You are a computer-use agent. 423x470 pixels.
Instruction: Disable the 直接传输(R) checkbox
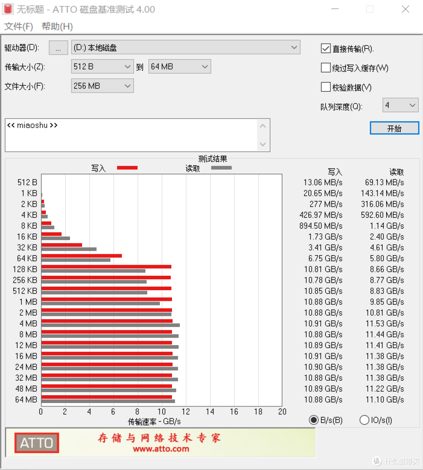[325, 48]
